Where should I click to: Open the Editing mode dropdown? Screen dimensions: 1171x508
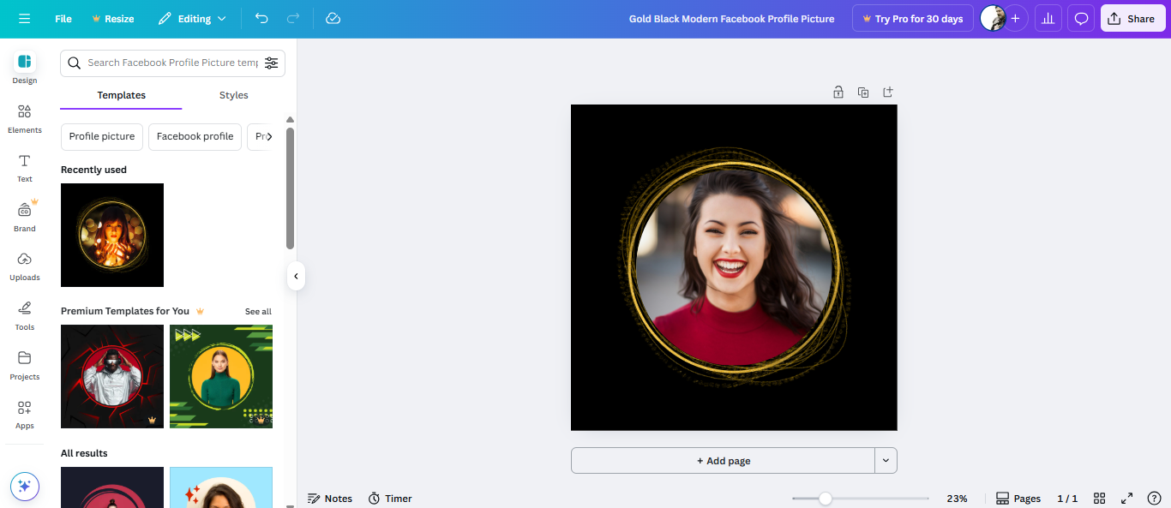coord(191,18)
